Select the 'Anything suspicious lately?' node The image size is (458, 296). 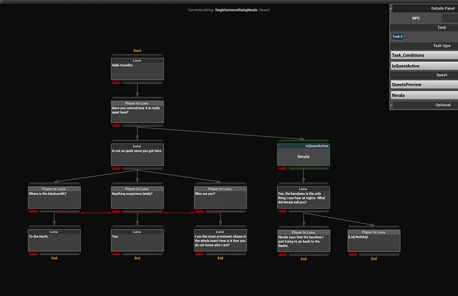[x=137, y=197]
